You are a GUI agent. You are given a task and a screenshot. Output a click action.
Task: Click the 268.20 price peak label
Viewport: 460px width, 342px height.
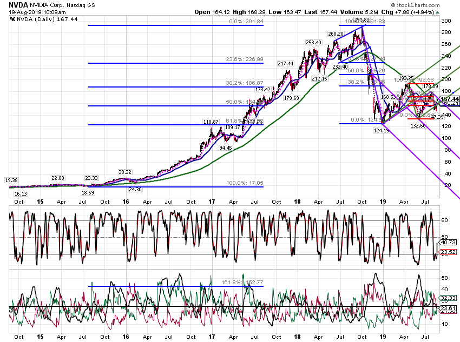(x=336, y=34)
